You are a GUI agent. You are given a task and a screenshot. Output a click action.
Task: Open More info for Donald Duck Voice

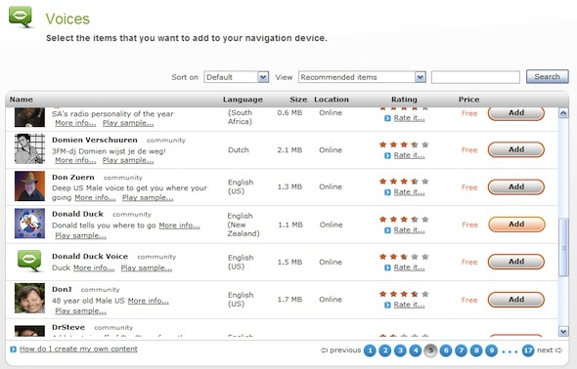click(94, 268)
